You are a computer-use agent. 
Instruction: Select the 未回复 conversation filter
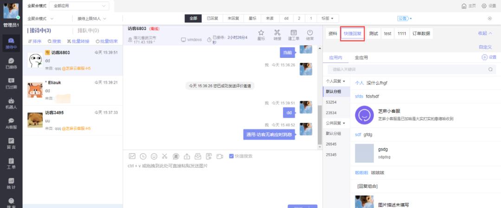[233, 19]
